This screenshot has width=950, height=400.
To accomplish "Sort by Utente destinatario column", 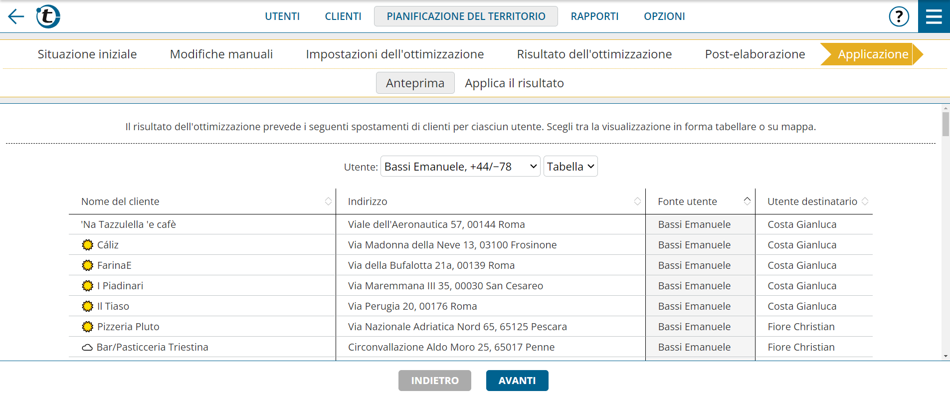I will [865, 201].
